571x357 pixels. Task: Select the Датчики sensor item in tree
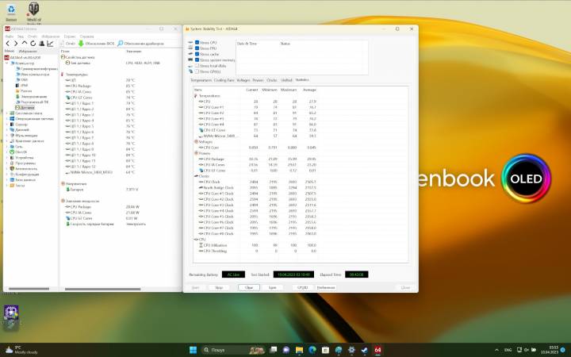25,108
